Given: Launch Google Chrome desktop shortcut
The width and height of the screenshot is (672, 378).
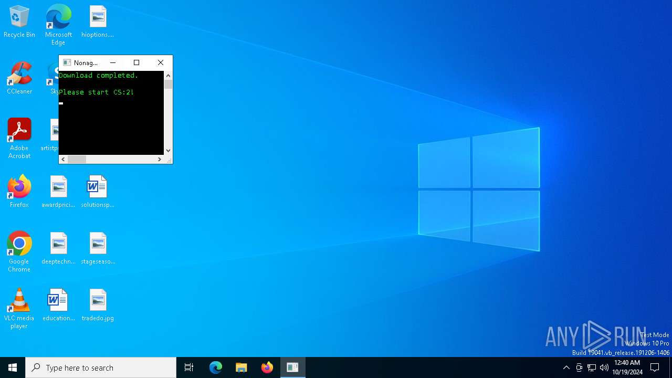Looking at the screenshot, I should [19, 252].
